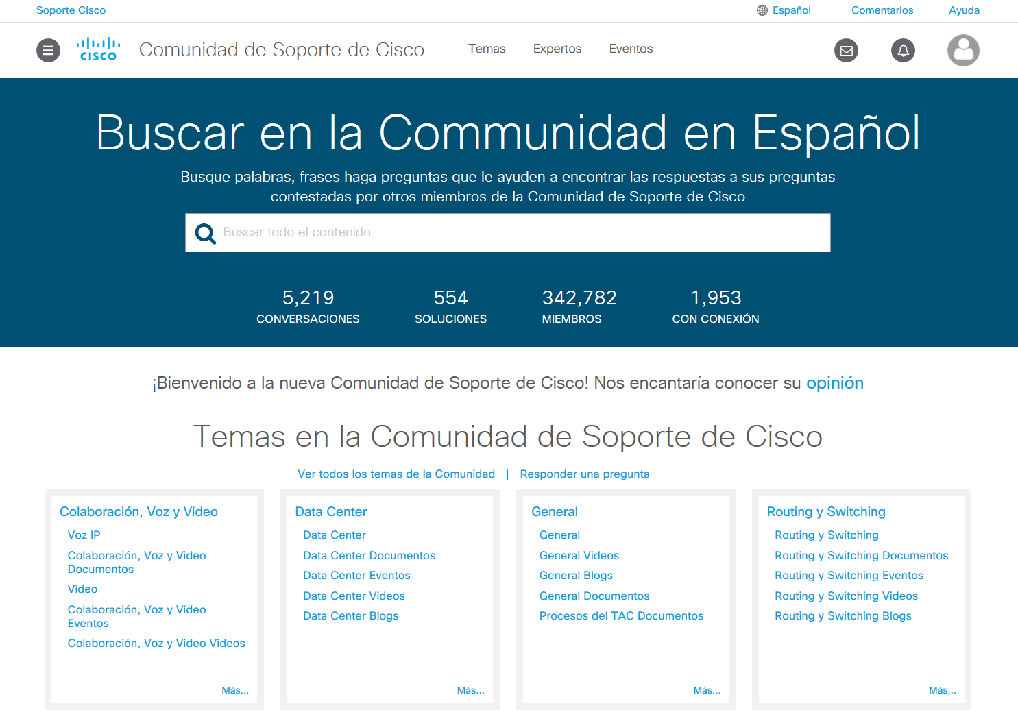This screenshot has width=1018, height=721.
Task: Open Routing y Switching Videos
Action: click(x=846, y=596)
